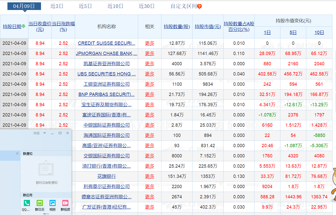Open 交银国际证券有限公司 link

(x=107, y=156)
